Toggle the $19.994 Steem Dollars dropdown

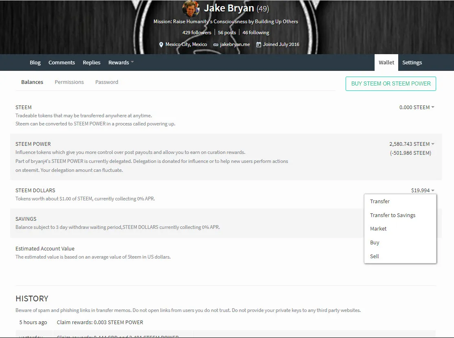(422, 190)
